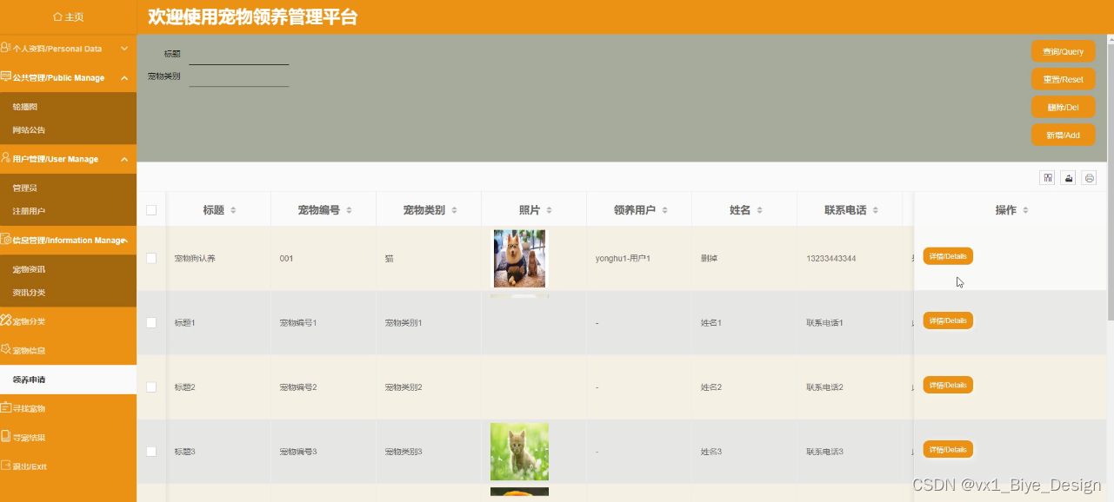Screen dimensions: 1114x502
Task: Go to 宠物信息 in sidebar
Action: coord(68,350)
